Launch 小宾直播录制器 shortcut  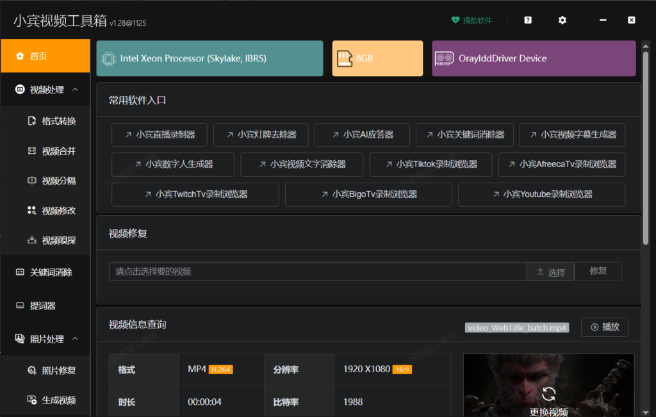point(159,135)
